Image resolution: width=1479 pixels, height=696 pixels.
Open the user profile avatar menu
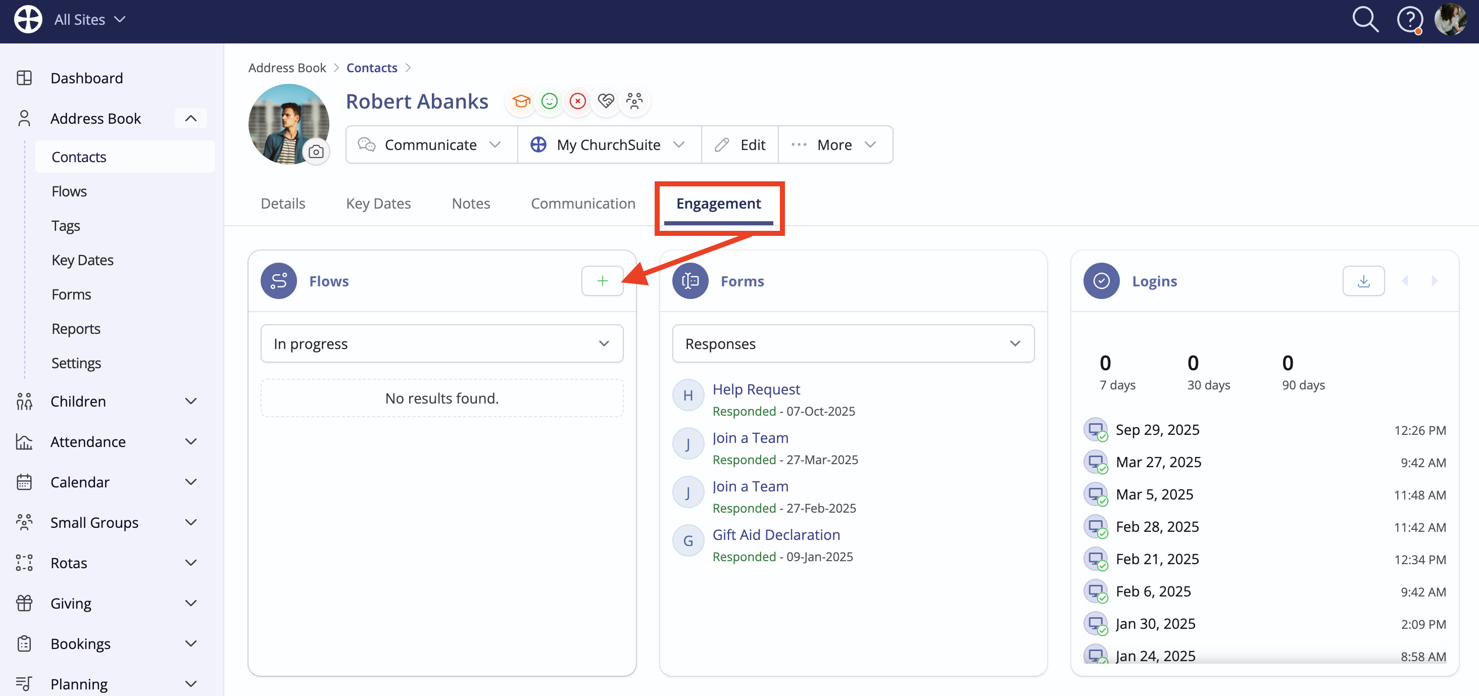coord(1450,20)
